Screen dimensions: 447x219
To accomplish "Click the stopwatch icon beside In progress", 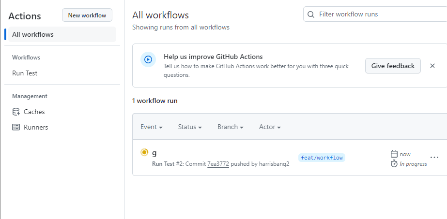I will point(394,163).
